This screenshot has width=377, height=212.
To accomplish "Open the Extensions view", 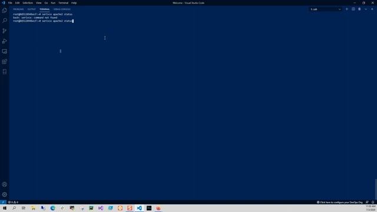I will 4,61.
